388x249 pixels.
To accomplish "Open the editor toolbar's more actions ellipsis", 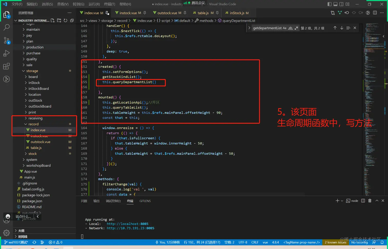I will point(382,13).
